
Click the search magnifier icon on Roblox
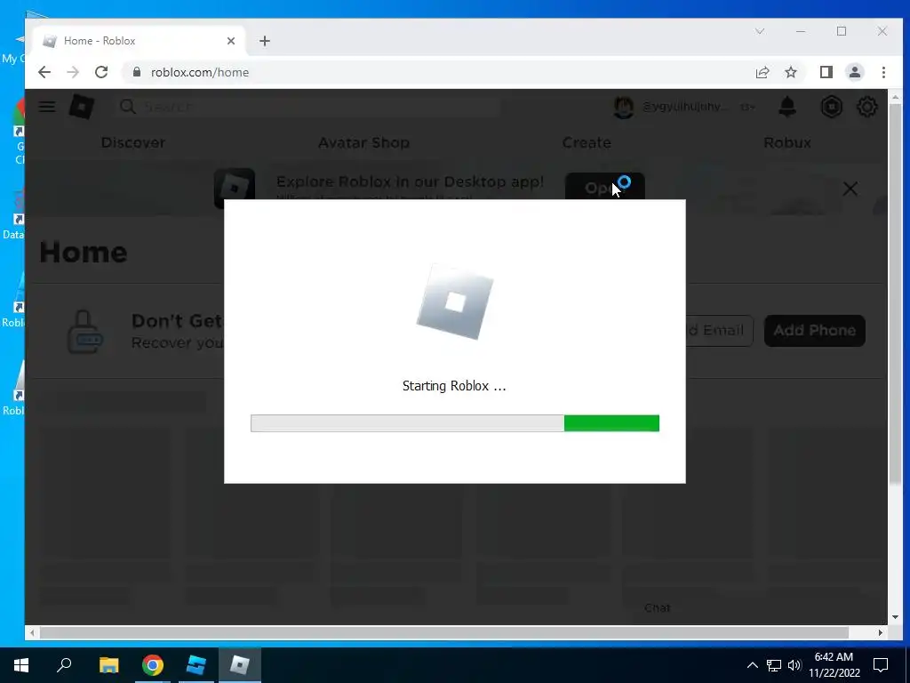coord(127,107)
